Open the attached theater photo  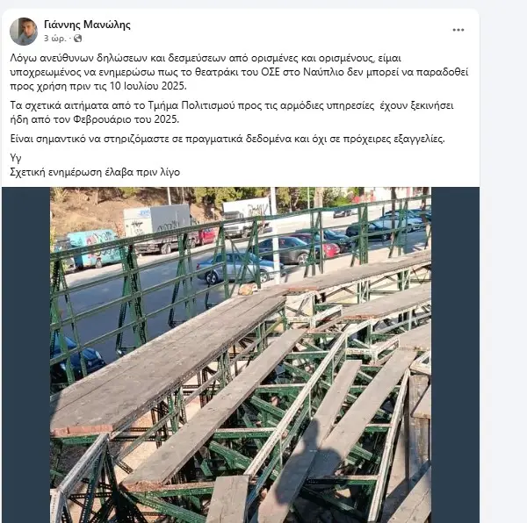tap(240, 369)
